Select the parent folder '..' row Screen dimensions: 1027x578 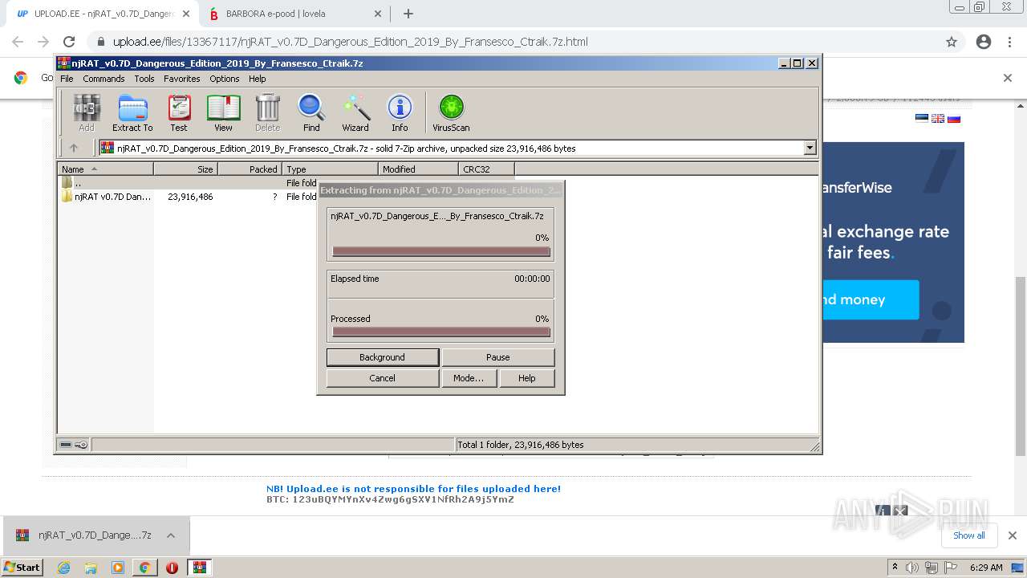coord(187,183)
